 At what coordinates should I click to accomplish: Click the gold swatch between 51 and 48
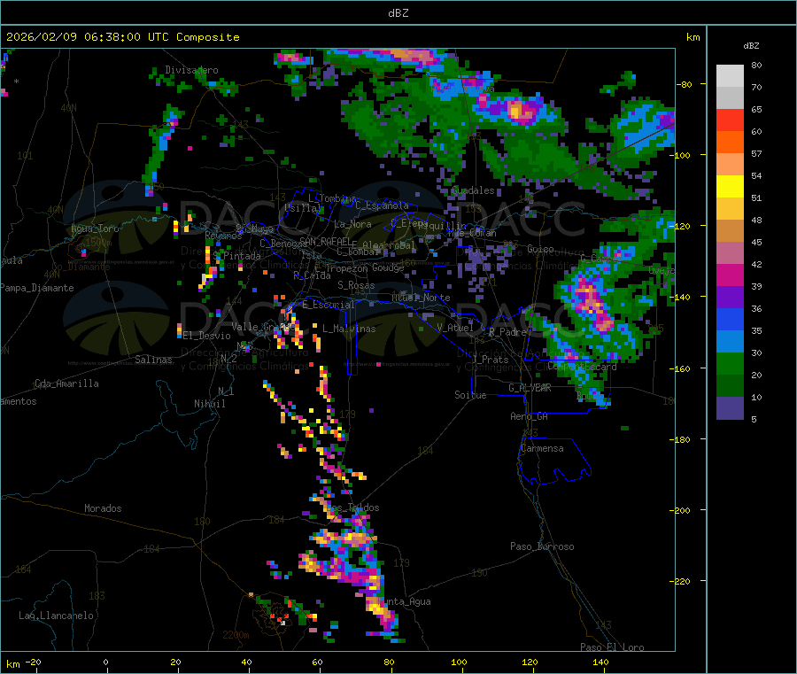730,208
